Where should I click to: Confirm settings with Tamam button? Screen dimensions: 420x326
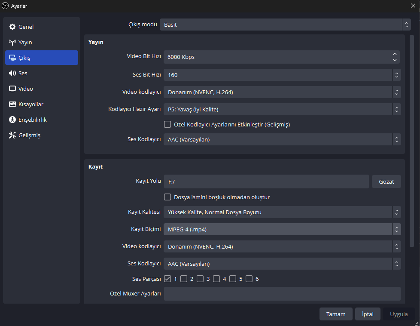pyautogui.click(x=336, y=314)
